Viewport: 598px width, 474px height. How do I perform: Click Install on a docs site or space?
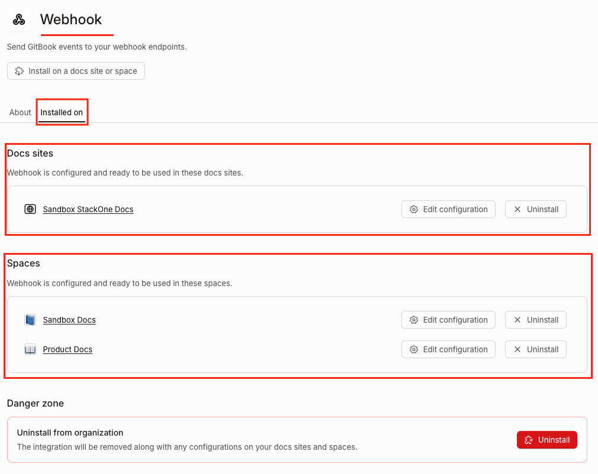click(76, 71)
